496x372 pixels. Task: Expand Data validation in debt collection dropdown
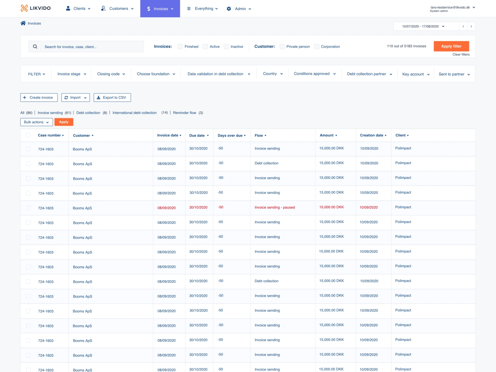click(x=219, y=74)
